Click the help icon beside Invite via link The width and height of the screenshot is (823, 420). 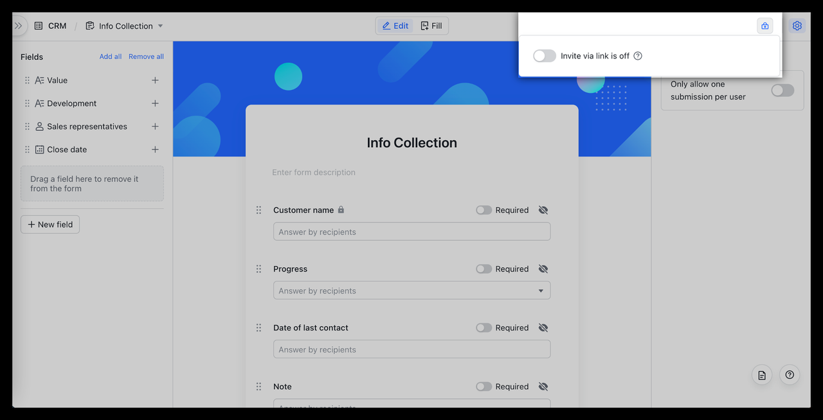(638, 56)
